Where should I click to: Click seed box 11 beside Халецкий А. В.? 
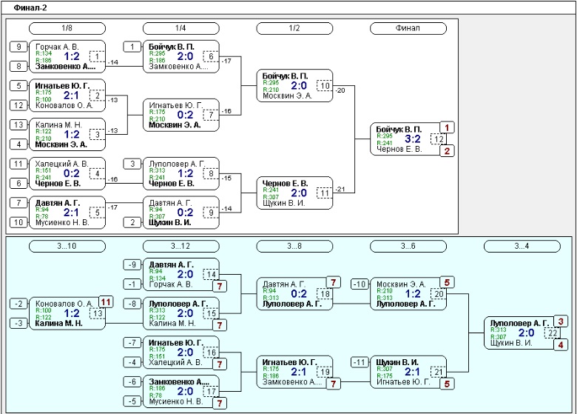(x=18, y=164)
